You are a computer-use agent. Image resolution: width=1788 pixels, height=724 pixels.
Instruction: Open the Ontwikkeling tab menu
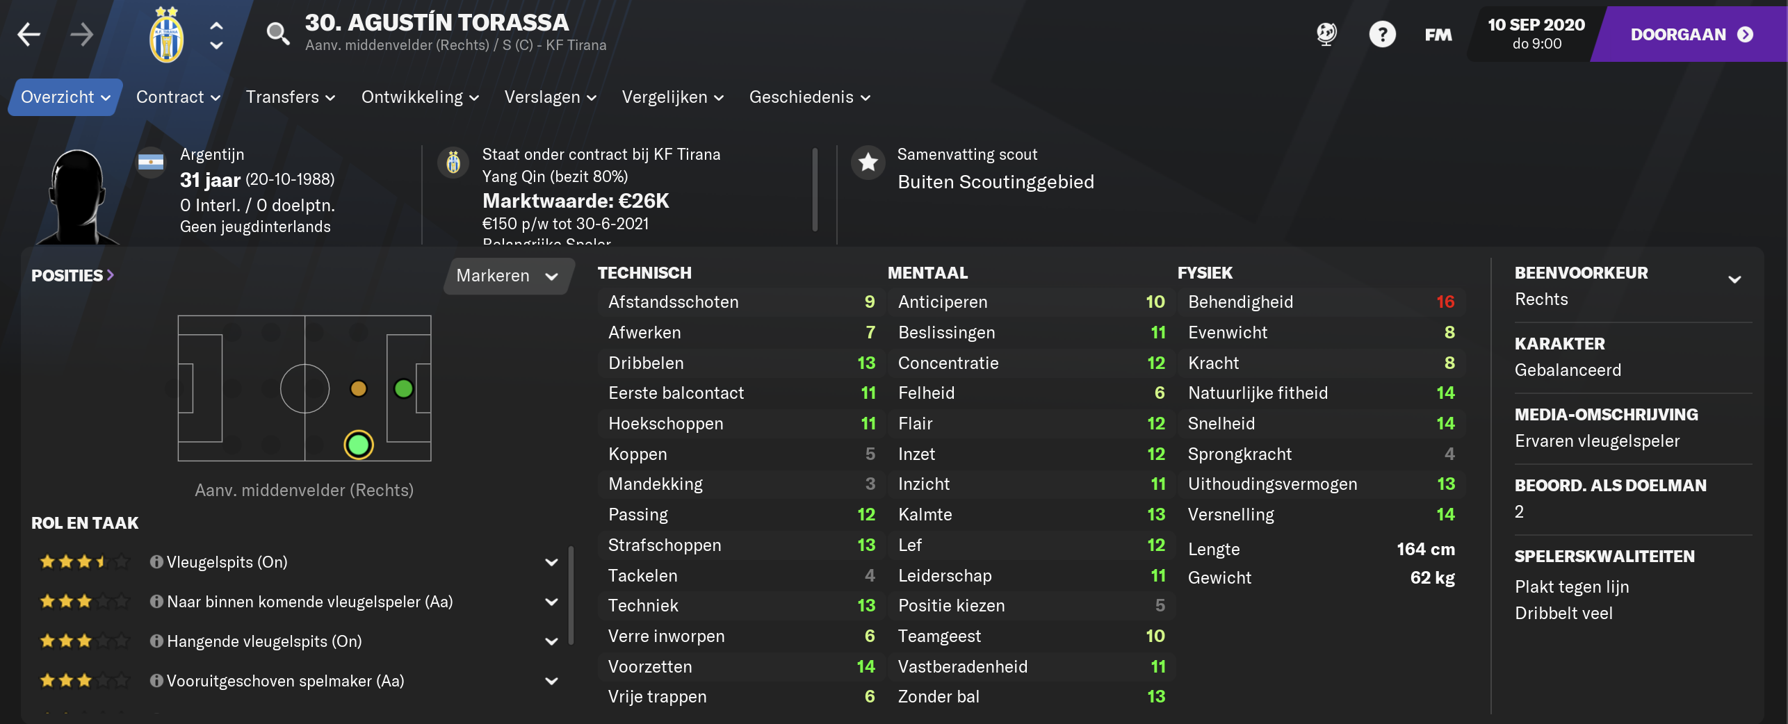click(x=420, y=97)
